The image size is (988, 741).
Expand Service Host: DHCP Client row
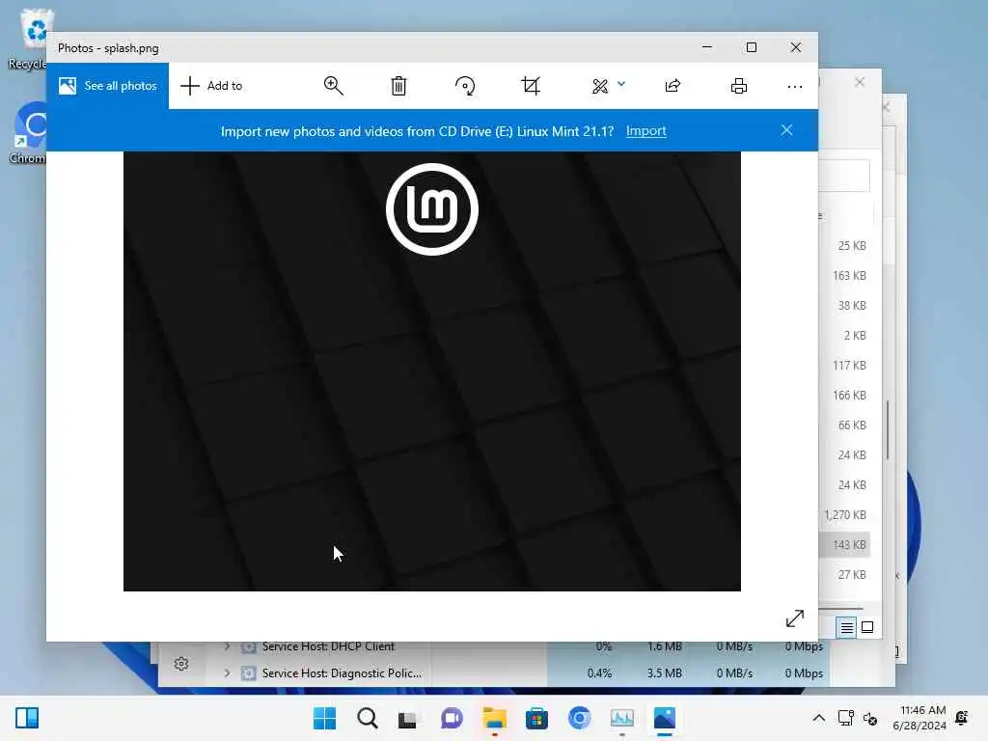click(227, 646)
